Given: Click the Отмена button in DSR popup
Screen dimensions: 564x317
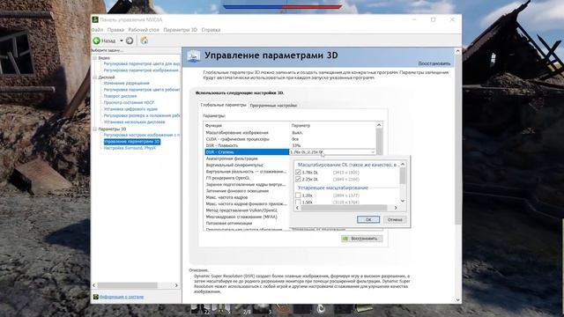Looking at the screenshot, I should pyautogui.click(x=395, y=219).
